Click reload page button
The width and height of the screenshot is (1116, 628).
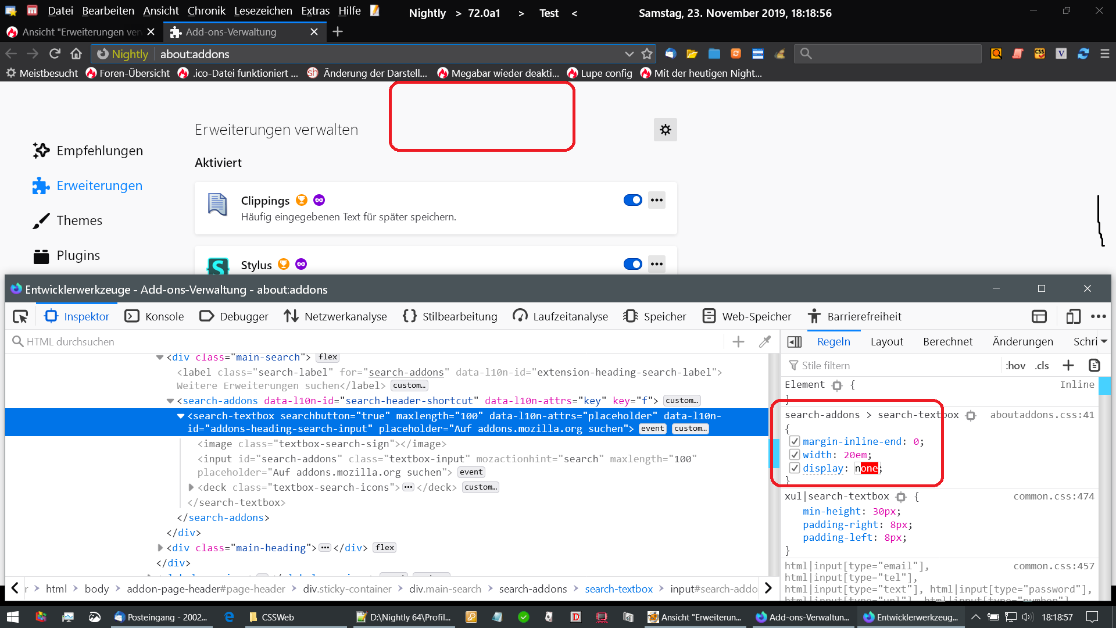(x=55, y=53)
